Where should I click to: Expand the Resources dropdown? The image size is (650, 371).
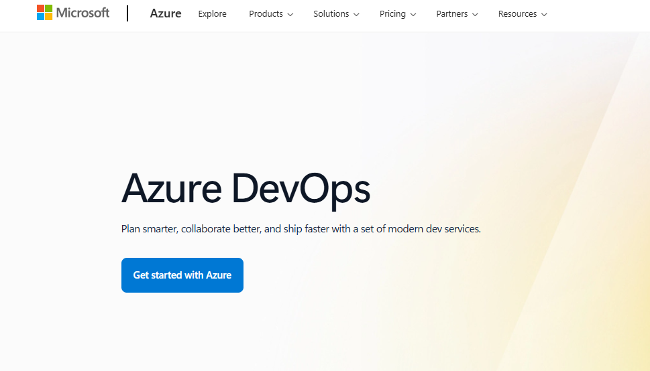[x=523, y=13]
